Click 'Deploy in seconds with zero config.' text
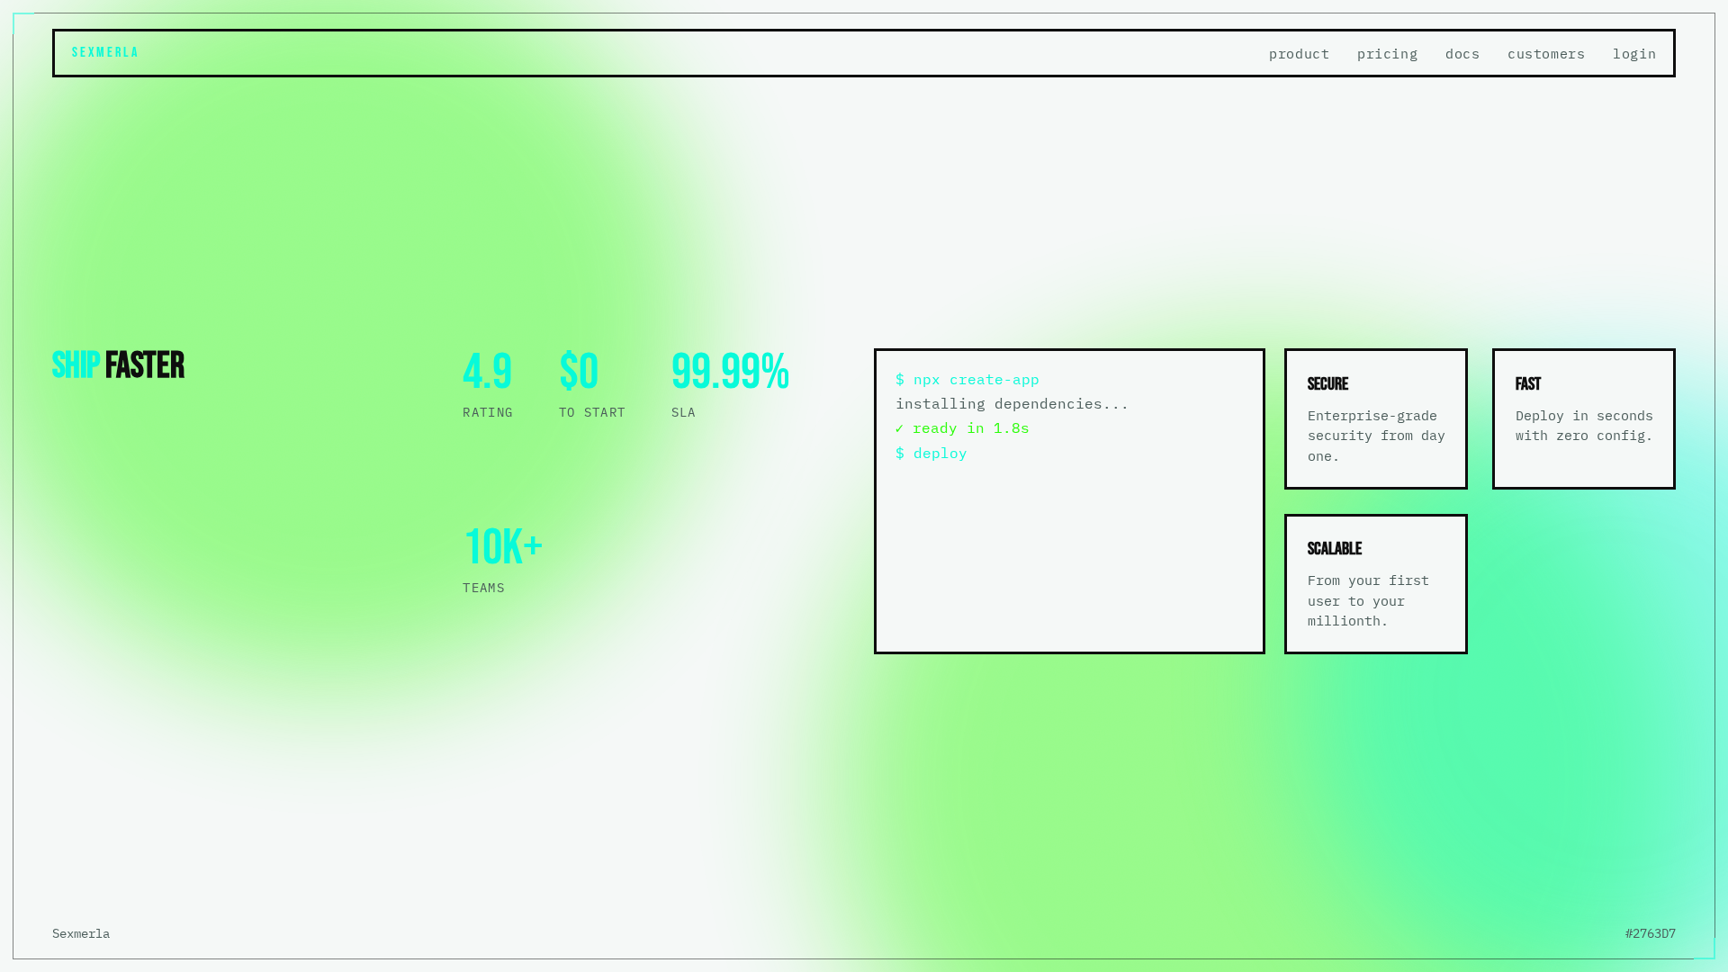The image size is (1728, 972). 1584,426
